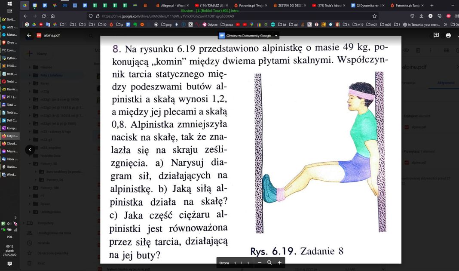The image size is (459, 271).
Task: Zoom out with the minus button
Action: pyautogui.click(x=259, y=262)
